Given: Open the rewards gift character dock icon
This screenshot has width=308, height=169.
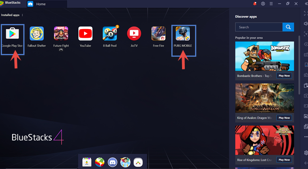Looking at the screenshot, I should (x=125, y=162).
